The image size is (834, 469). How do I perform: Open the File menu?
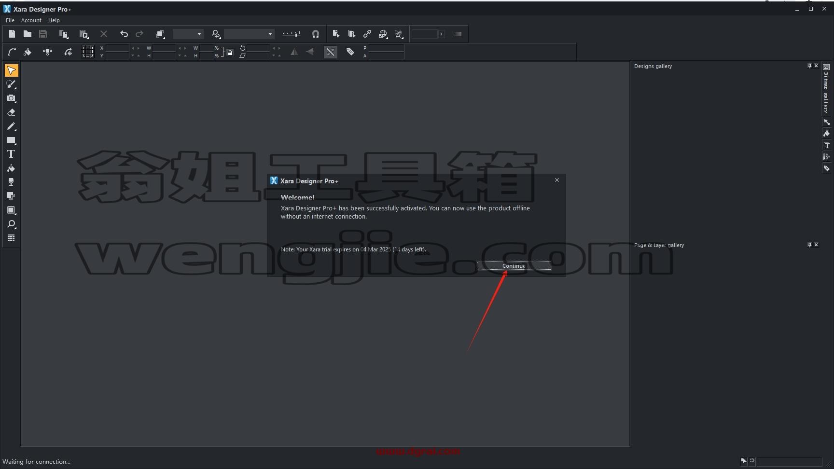[x=10, y=20]
